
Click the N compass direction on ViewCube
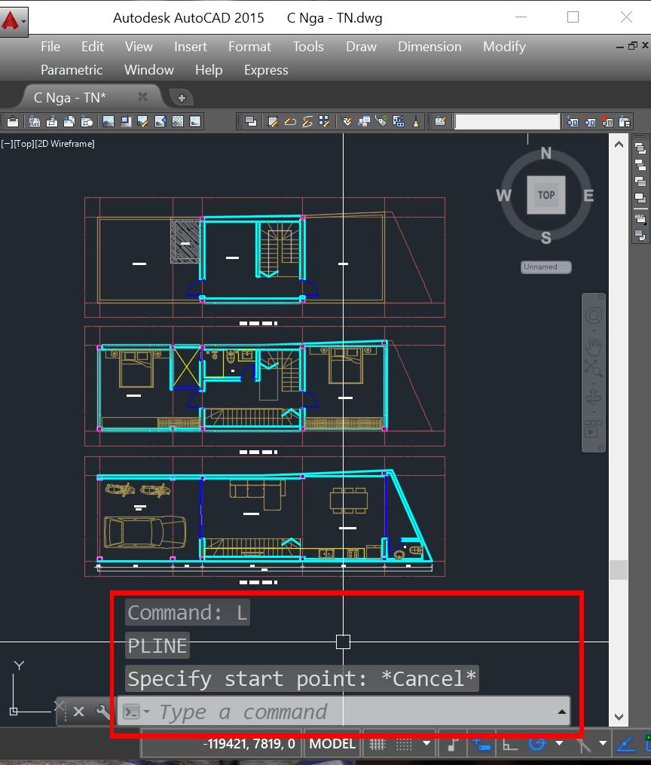click(x=546, y=154)
